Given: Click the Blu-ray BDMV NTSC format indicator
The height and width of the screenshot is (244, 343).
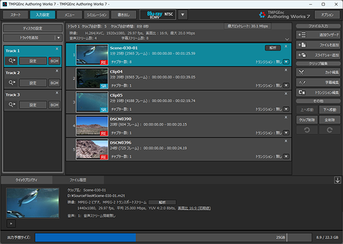Looking at the screenshot, I should (158, 15).
